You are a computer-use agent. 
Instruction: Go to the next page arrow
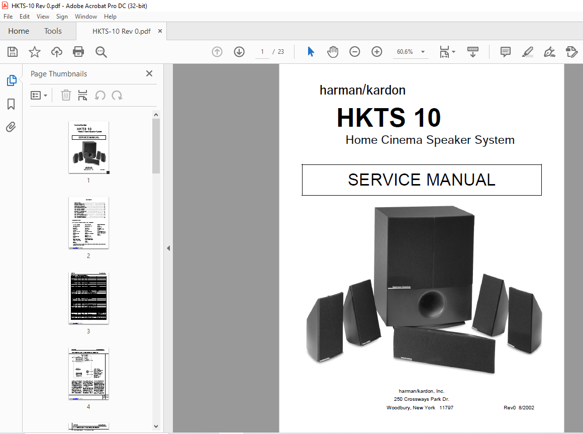239,52
